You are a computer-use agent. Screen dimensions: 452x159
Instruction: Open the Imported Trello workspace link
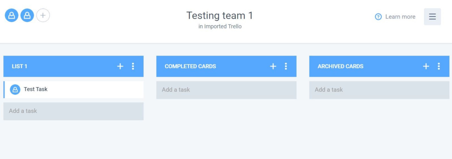coord(223,27)
